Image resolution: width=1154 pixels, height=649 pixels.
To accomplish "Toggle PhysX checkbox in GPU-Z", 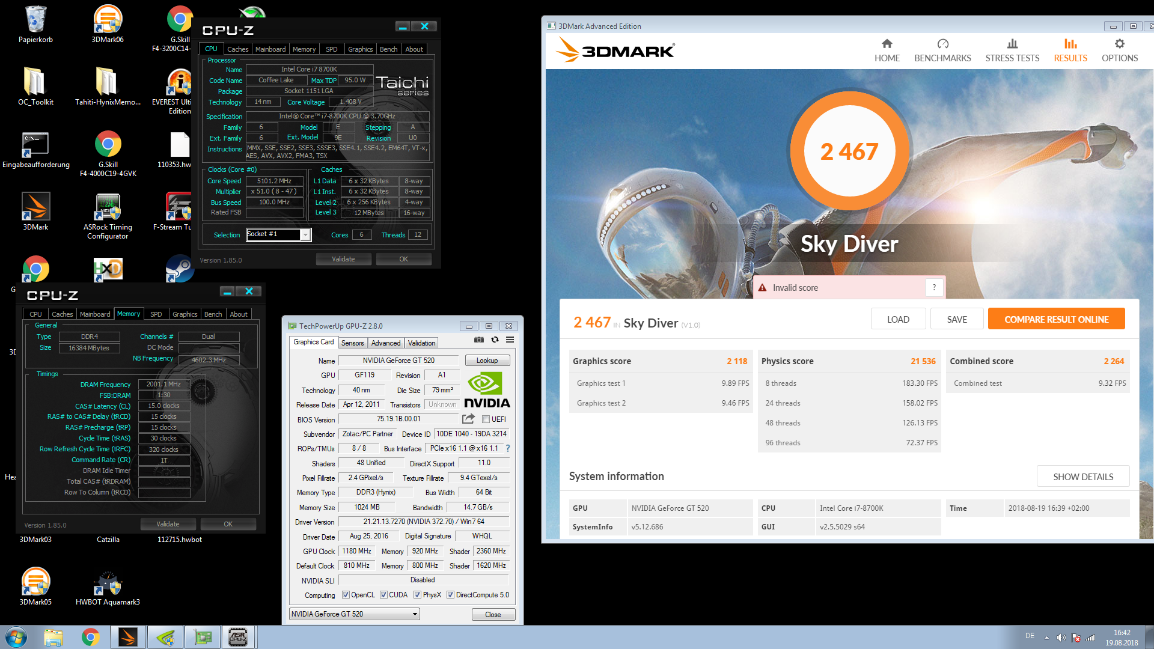I will point(417,595).
